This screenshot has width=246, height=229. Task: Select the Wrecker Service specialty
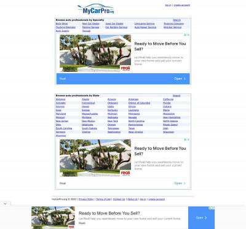(172, 28)
